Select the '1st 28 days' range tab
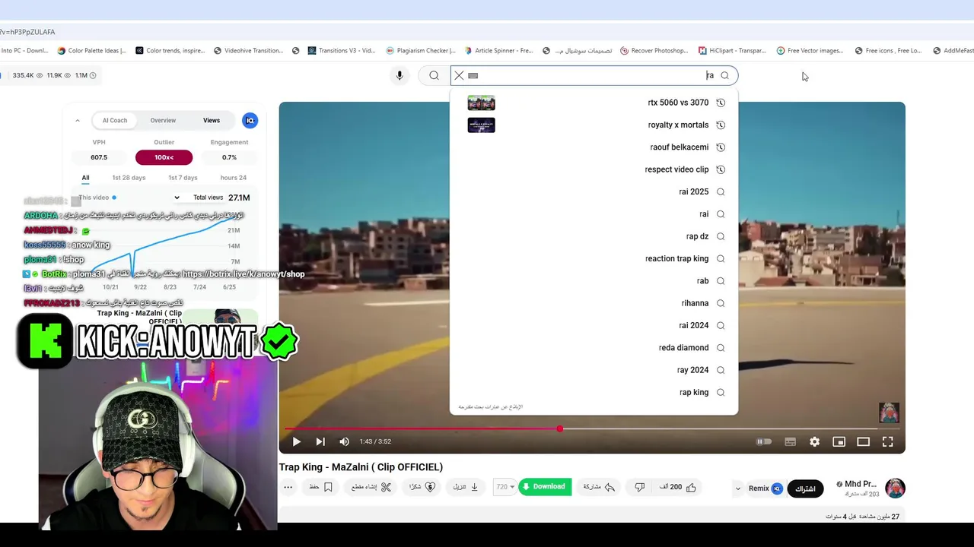Image resolution: width=974 pixels, height=547 pixels. pos(129,178)
